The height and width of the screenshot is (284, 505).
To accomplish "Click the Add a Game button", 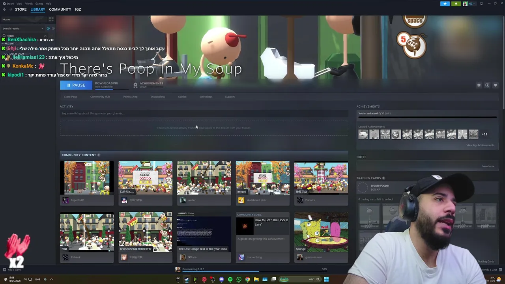I will click(12, 270).
